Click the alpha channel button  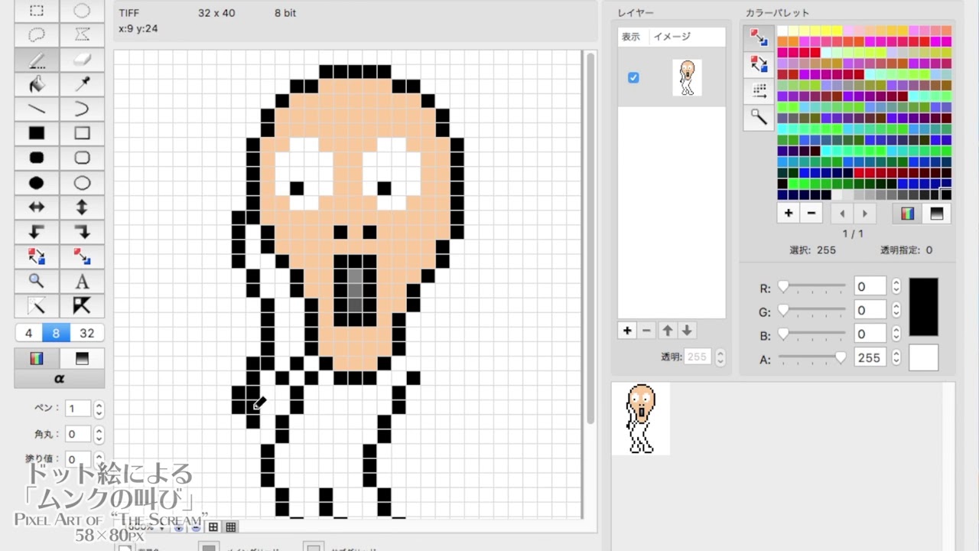(x=60, y=379)
